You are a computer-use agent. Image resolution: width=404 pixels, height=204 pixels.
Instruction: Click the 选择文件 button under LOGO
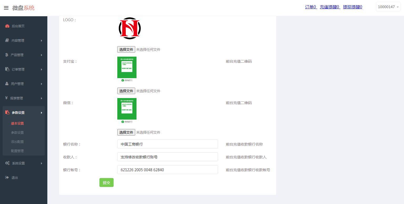pos(126,49)
